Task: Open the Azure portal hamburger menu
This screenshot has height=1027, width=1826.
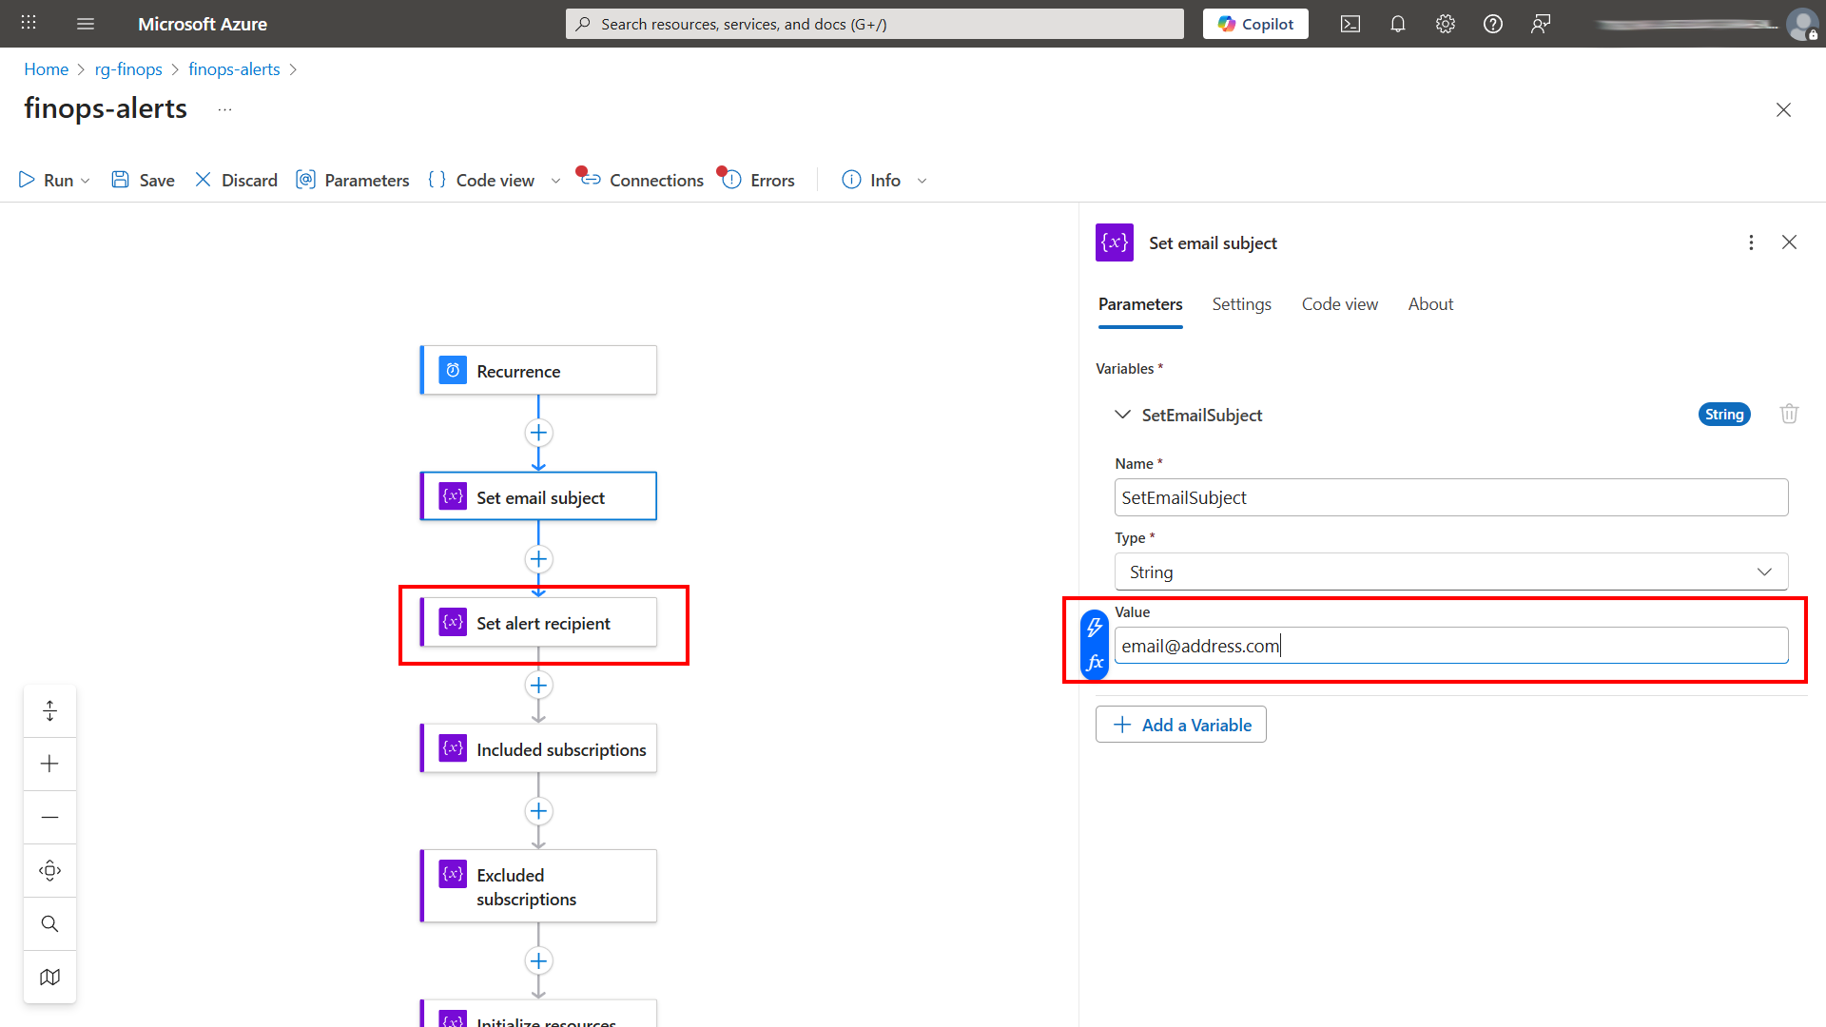Action: 86,24
